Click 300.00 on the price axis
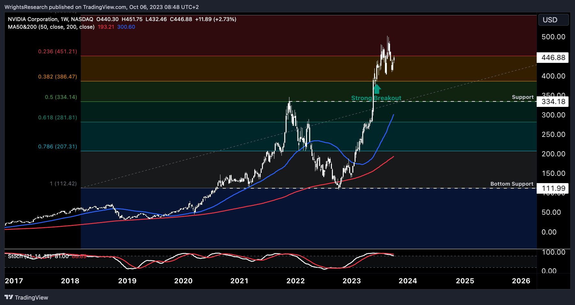The width and height of the screenshot is (575, 305). tap(553, 115)
